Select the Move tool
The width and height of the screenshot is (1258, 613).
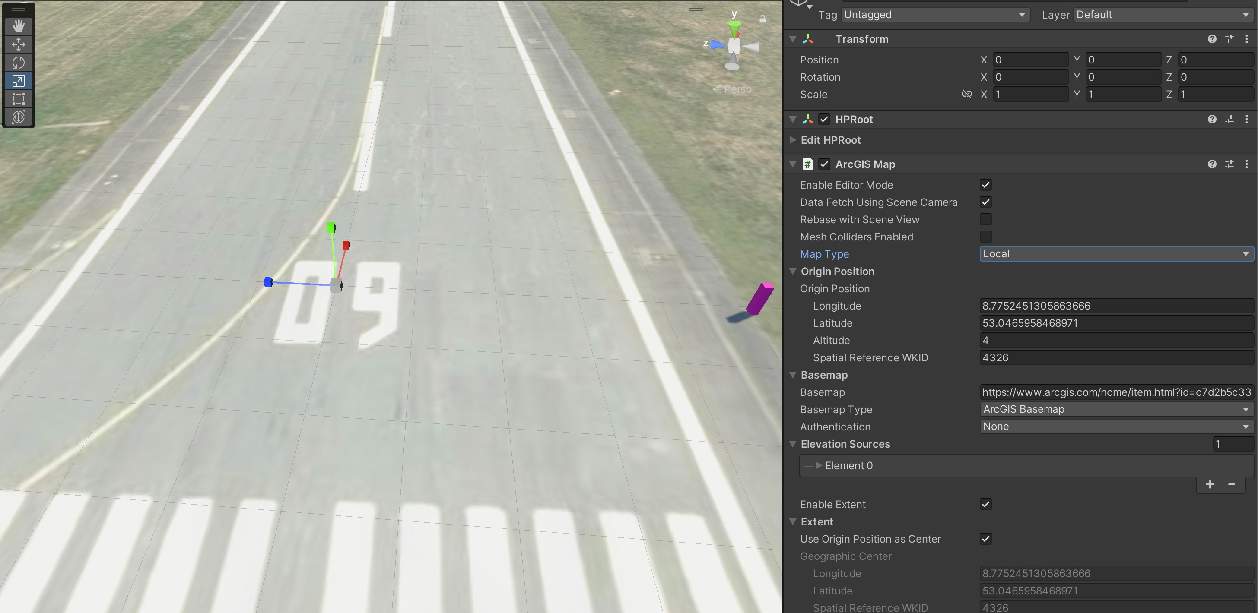point(18,44)
